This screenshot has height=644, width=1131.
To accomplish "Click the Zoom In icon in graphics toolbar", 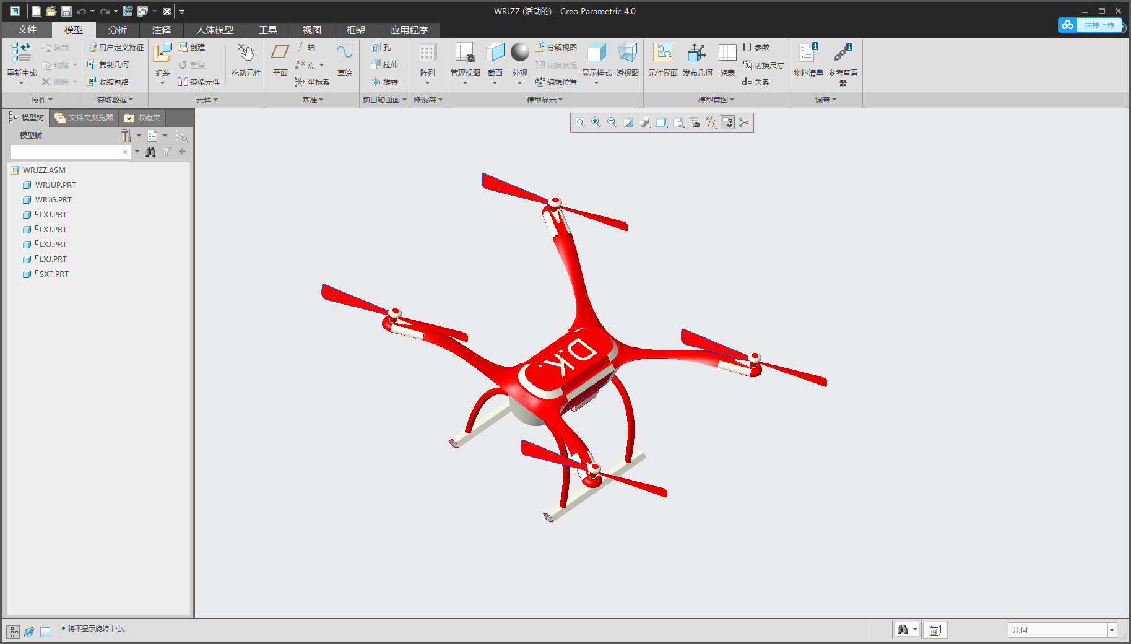I will [596, 123].
